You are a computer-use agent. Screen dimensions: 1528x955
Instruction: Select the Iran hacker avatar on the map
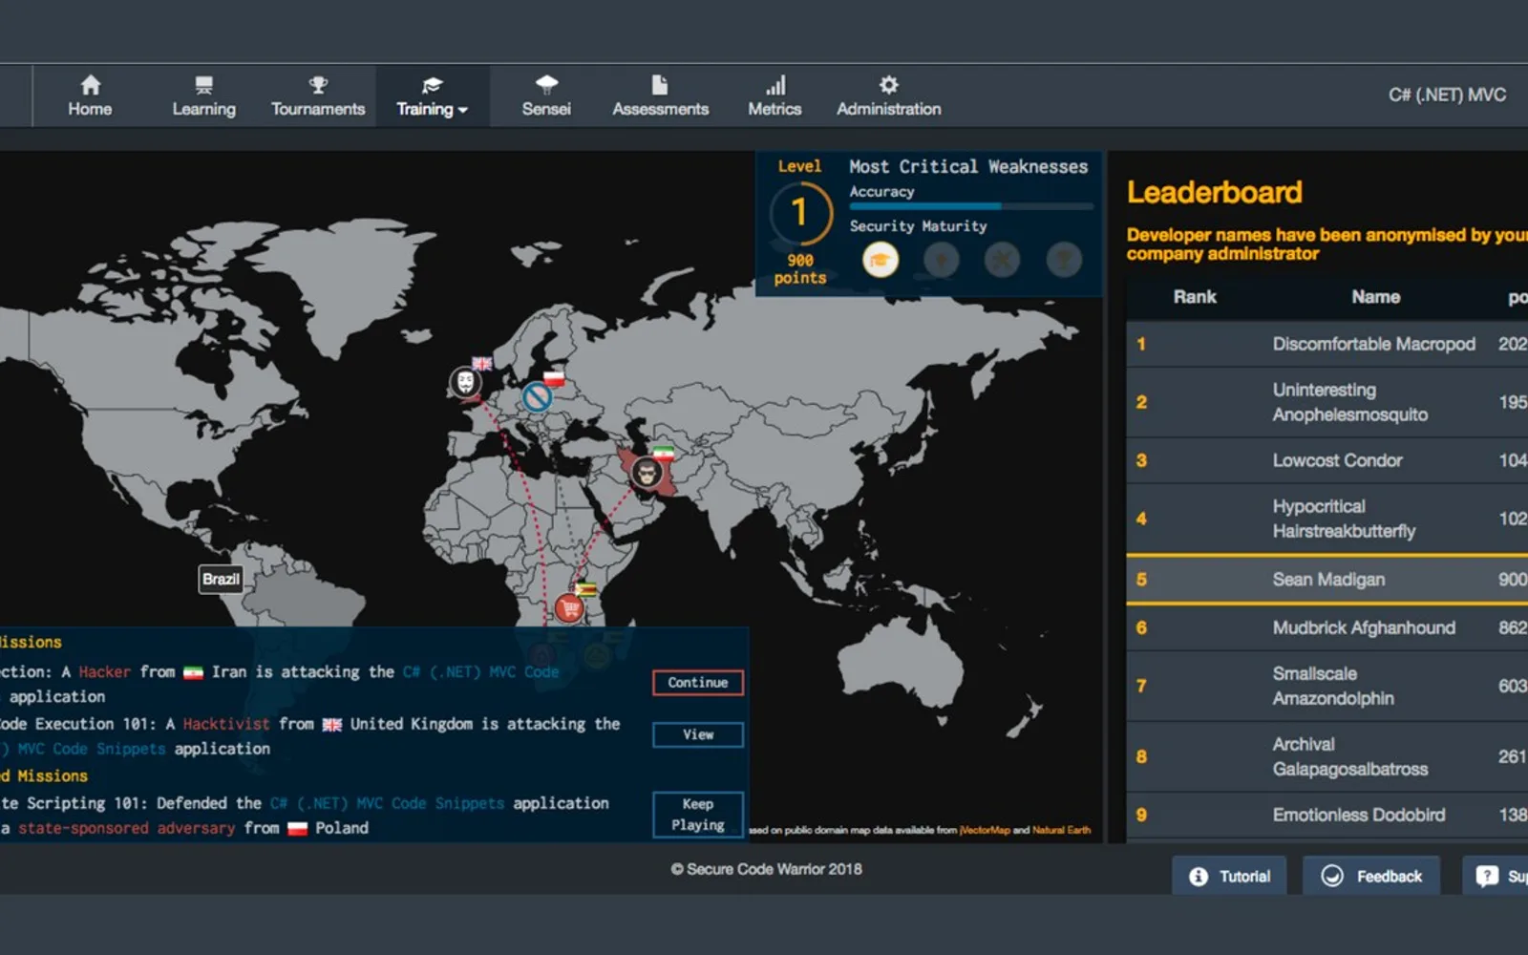647,473
